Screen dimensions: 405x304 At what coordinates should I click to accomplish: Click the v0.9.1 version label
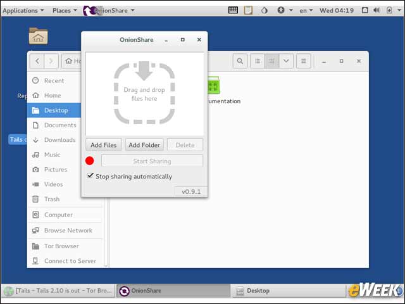point(191,191)
